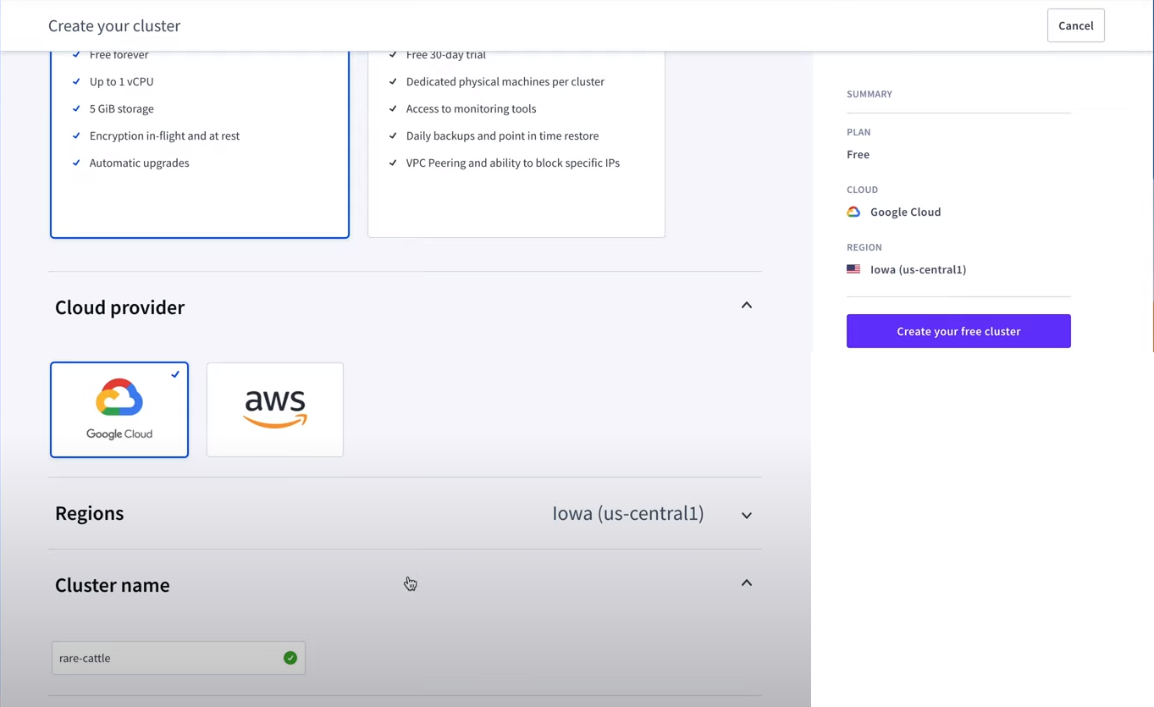Image resolution: width=1154 pixels, height=707 pixels.
Task: Select the dedicated plan card with VPC Peering
Action: 516,144
